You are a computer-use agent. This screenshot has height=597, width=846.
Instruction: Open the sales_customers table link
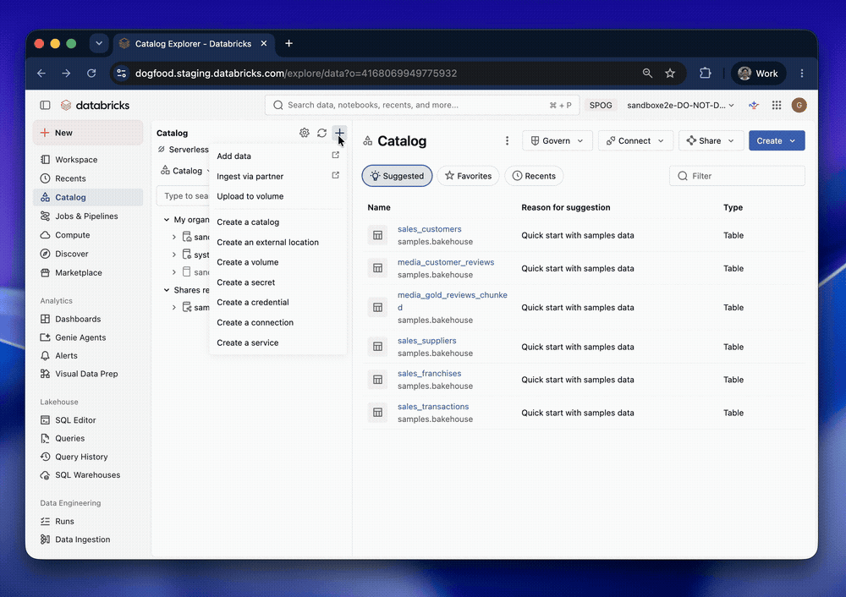coord(430,229)
